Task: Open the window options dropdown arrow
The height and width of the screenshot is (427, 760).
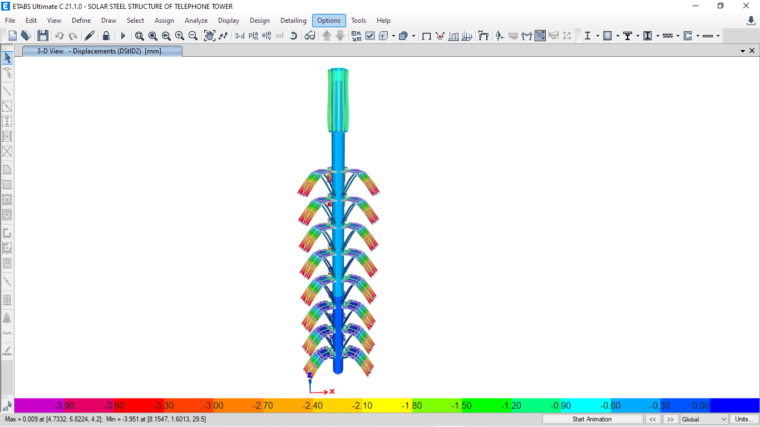Action: 744,51
